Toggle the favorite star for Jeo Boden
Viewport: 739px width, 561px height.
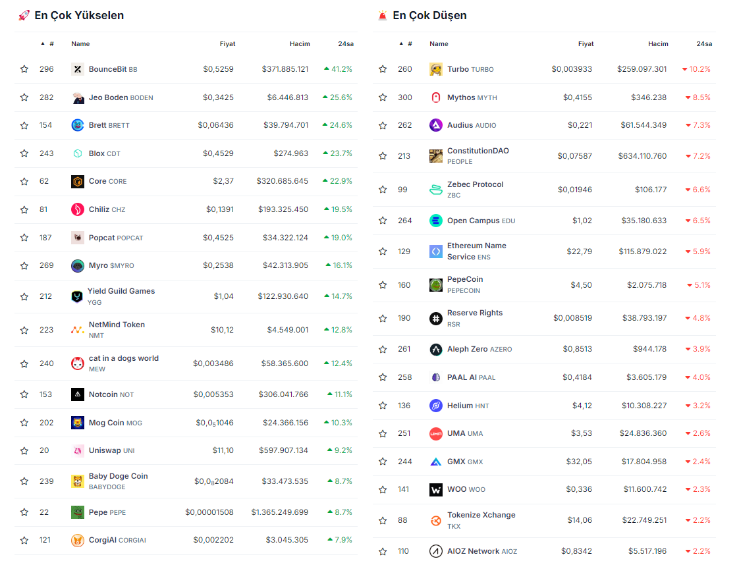[24, 97]
